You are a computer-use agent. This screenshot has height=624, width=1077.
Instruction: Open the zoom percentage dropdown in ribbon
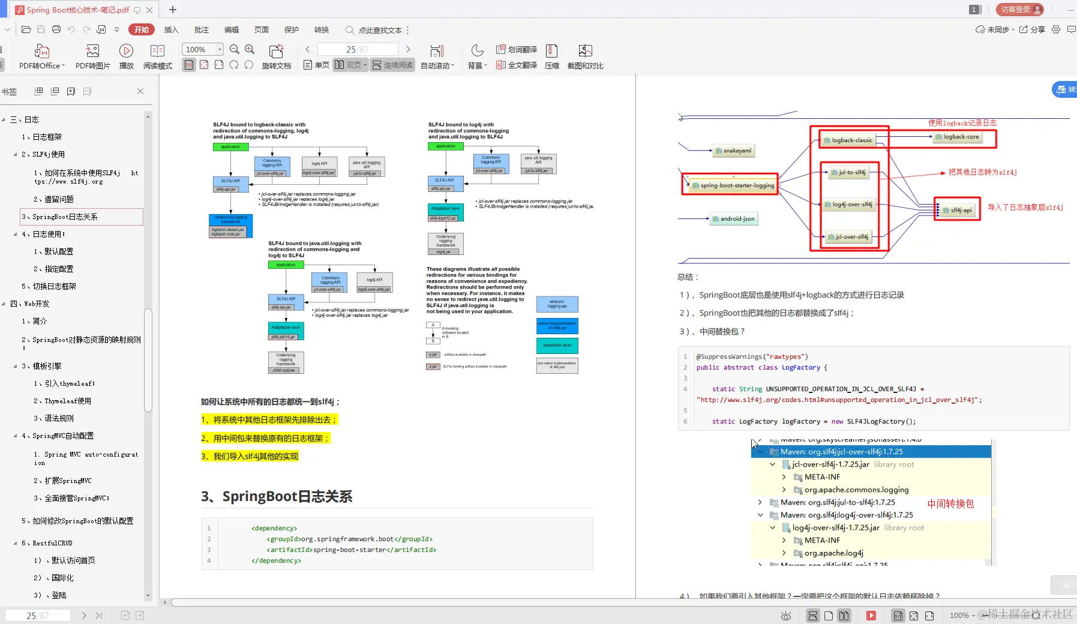(x=220, y=49)
